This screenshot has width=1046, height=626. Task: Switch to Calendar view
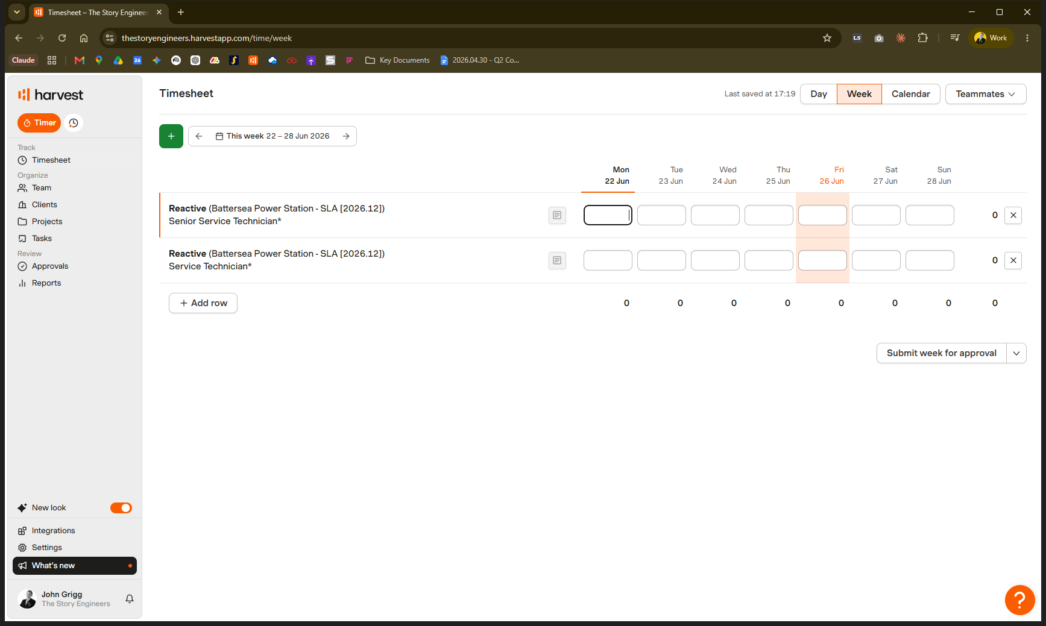911,94
